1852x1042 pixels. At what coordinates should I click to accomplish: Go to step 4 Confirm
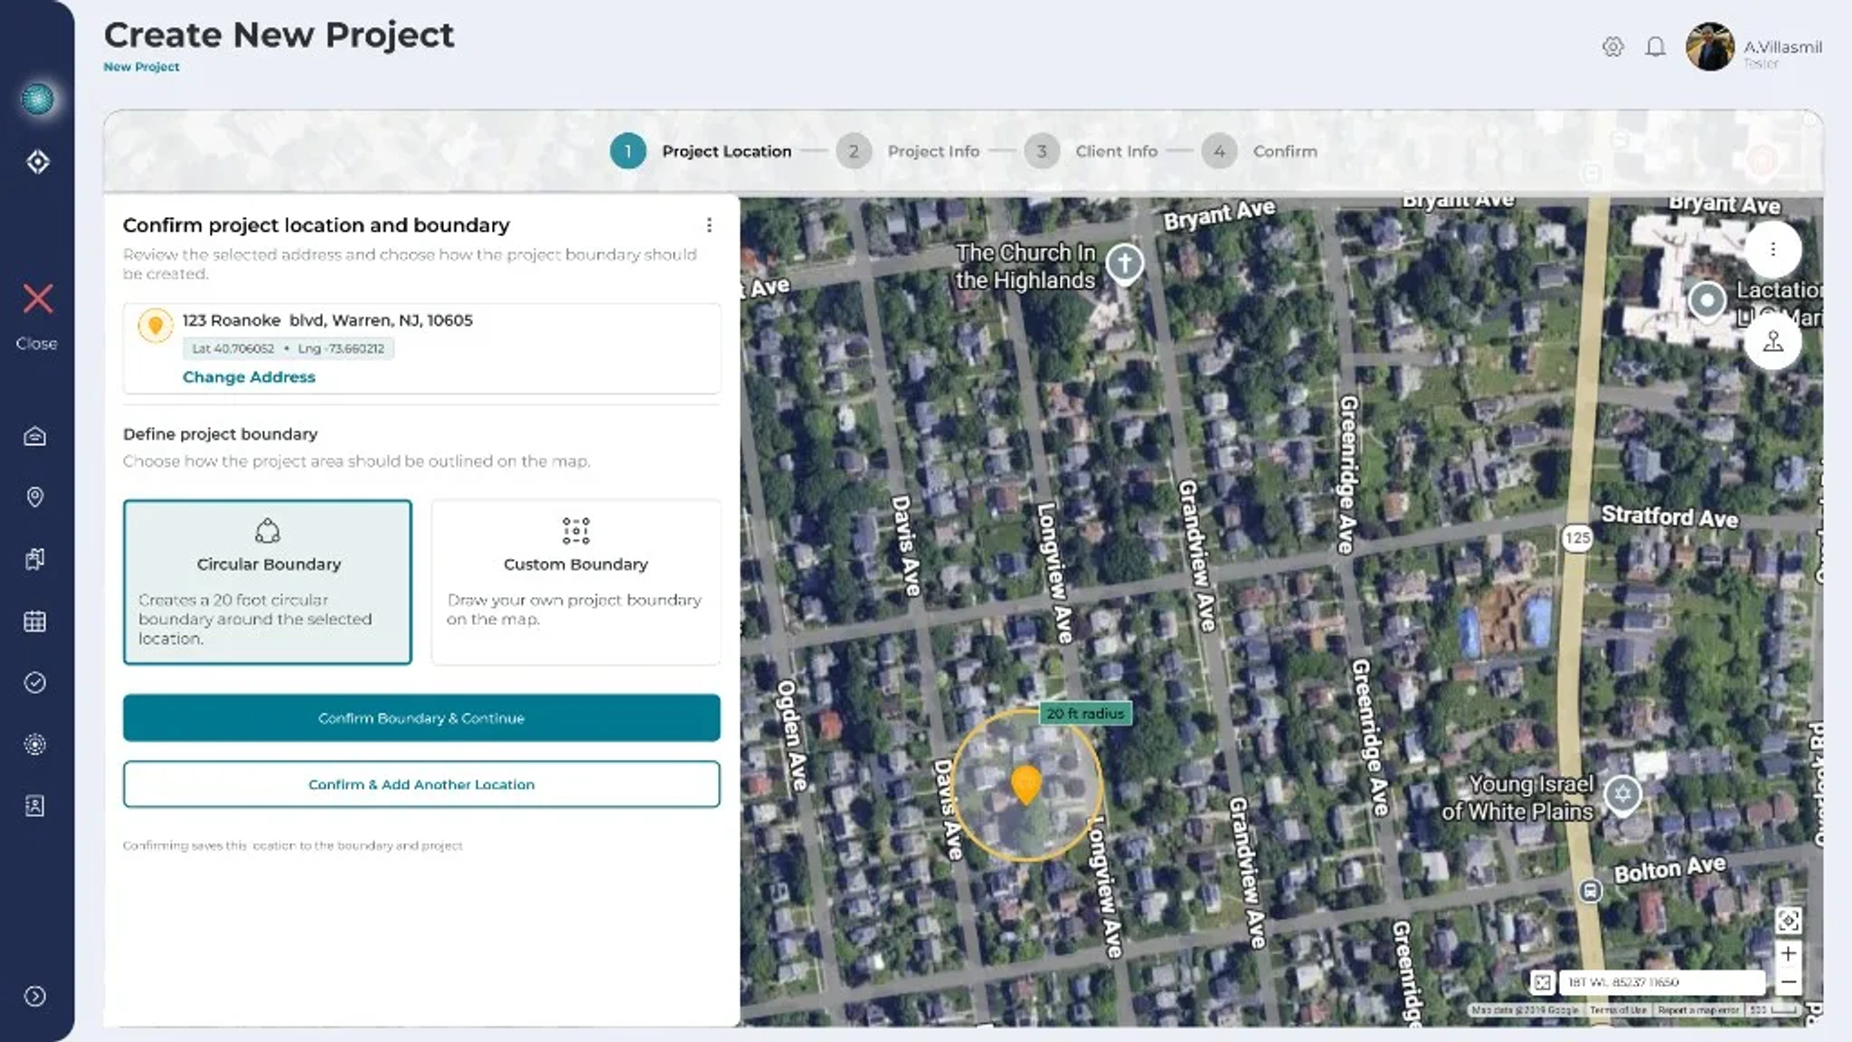pos(1260,151)
